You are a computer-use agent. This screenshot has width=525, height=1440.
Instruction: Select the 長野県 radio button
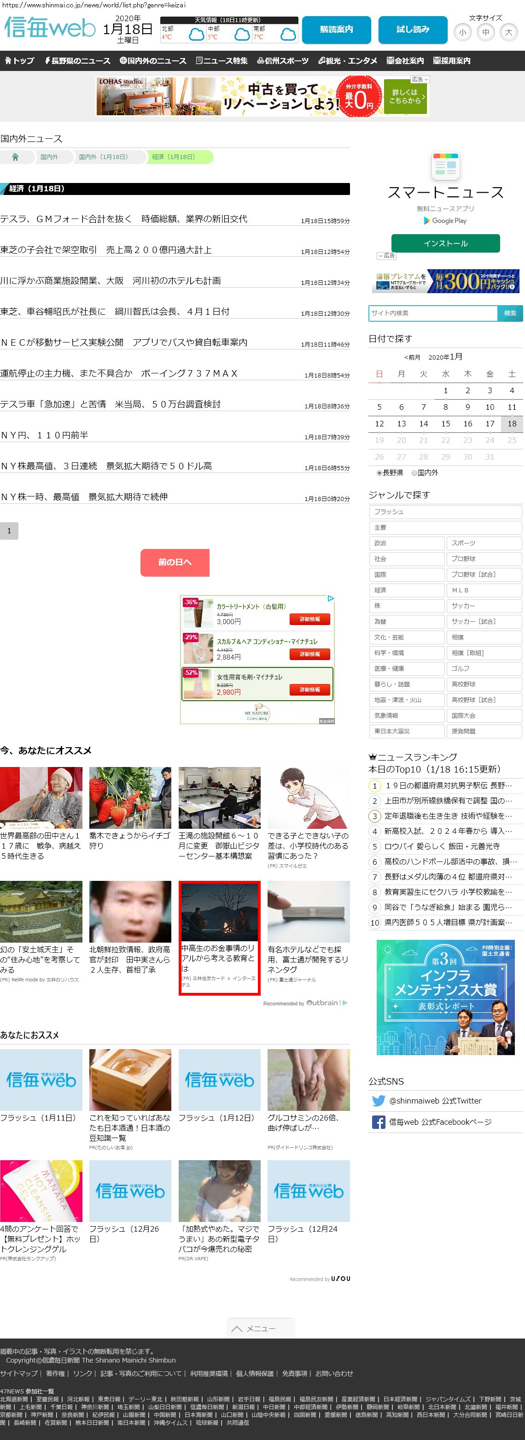[x=379, y=472]
